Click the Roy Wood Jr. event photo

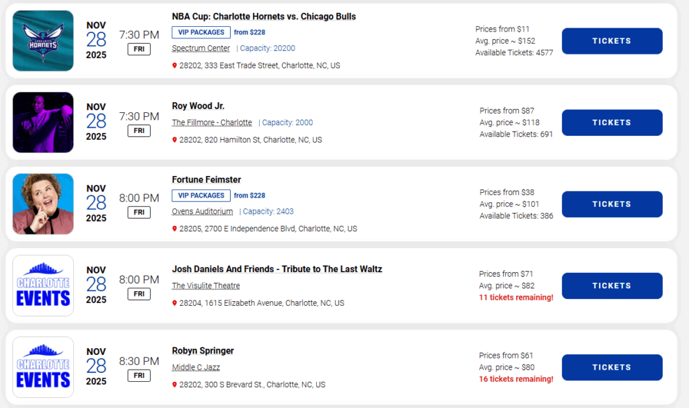[x=43, y=122]
